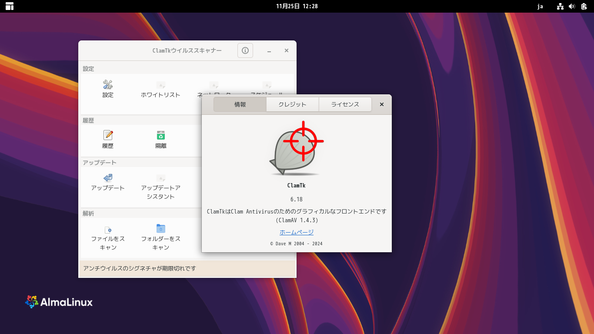This screenshot has width=594, height=334.
Task: Open the ja input language menu
Action: (540, 6)
